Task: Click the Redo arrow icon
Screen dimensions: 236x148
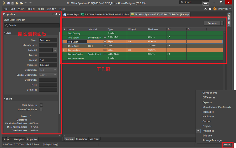Action: pyautogui.click(x=30, y=3)
